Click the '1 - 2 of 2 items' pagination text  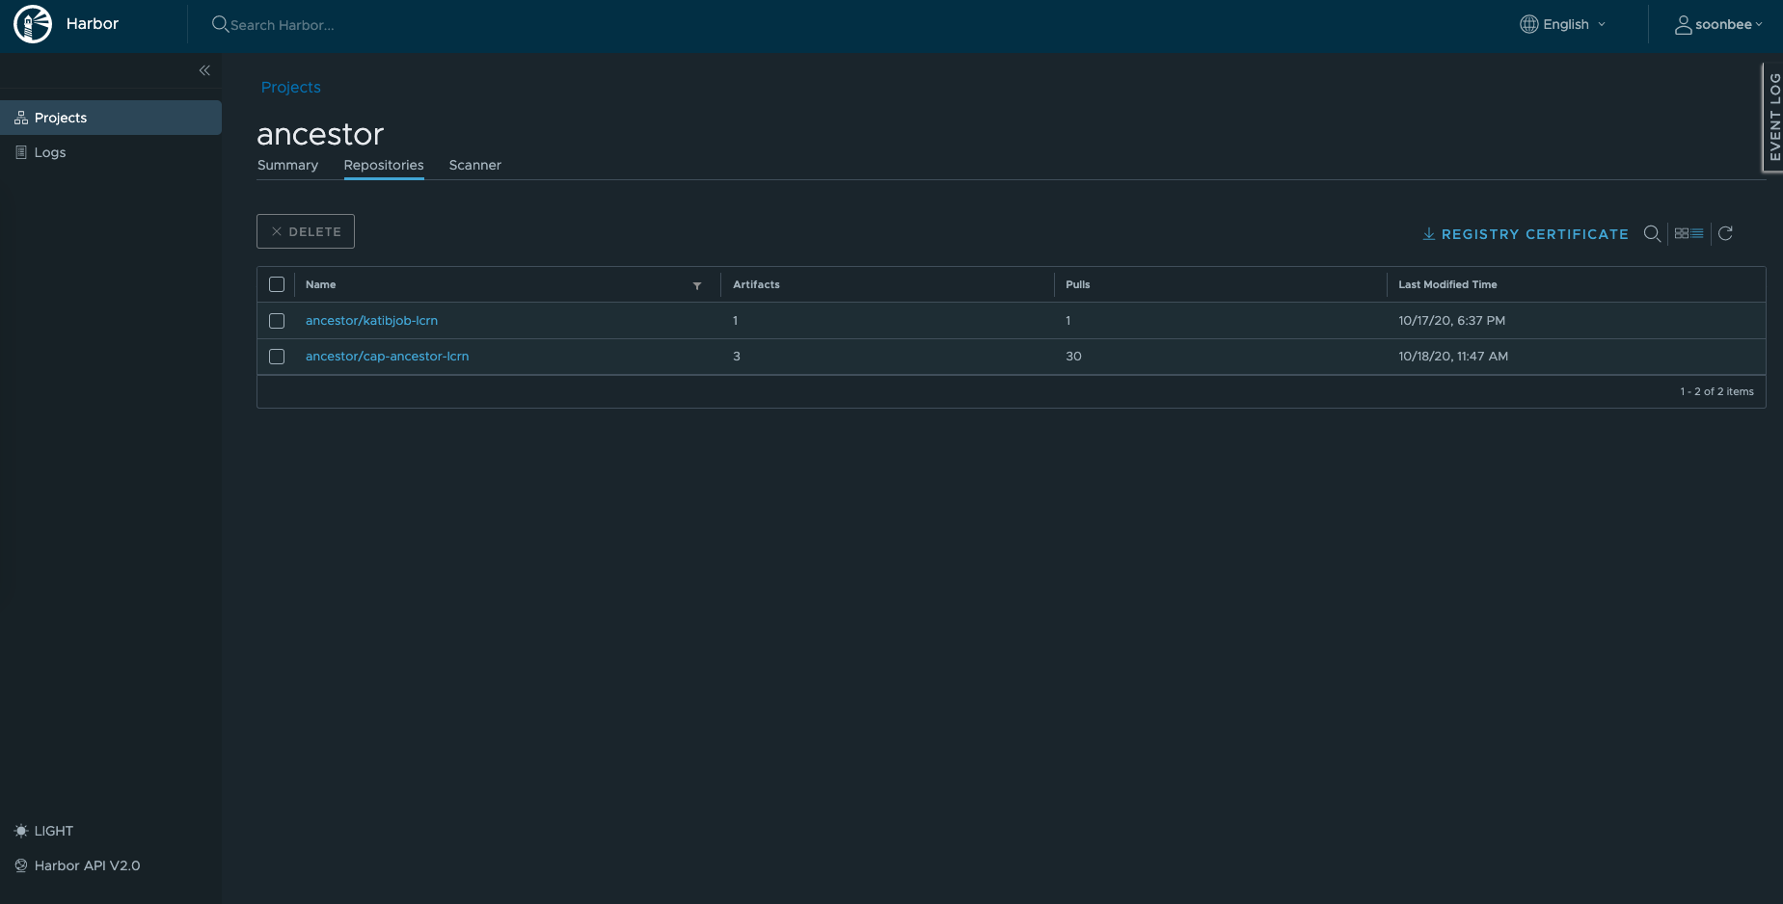tap(1716, 391)
